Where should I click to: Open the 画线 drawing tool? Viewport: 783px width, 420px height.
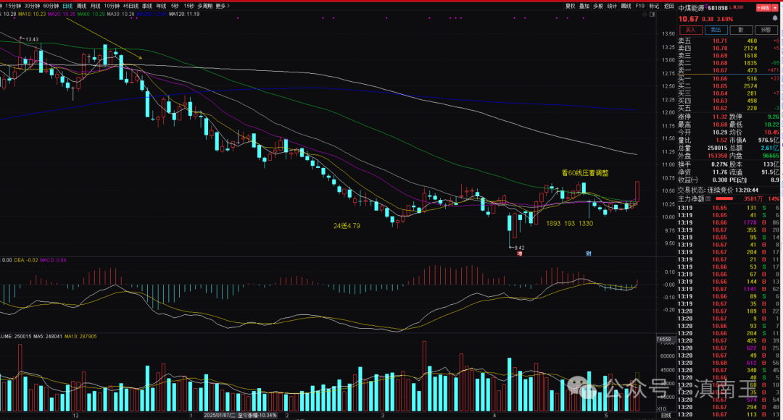[x=626, y=5]
